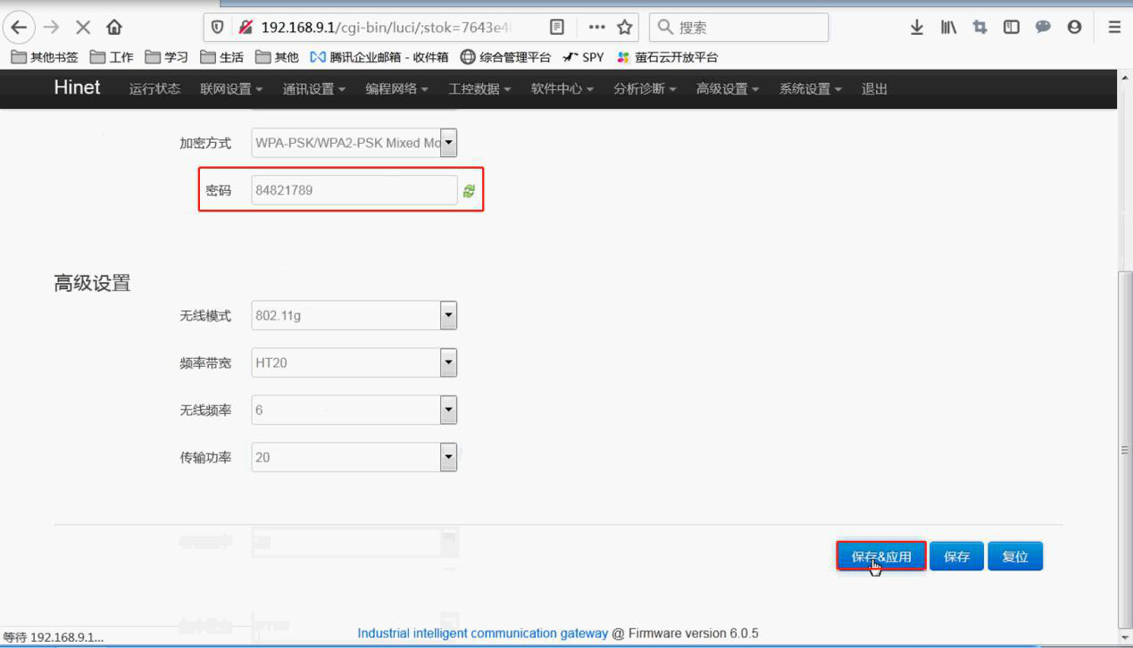Click the browser home icon
The width and height of the screenshot is (1133, 648).
[114, 28]
